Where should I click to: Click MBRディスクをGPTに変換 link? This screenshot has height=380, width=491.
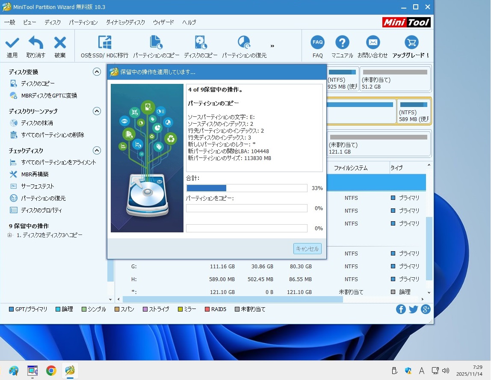pos(49,96)
